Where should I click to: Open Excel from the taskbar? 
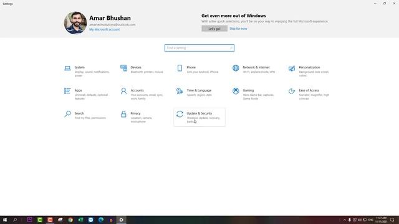tap(80, 220)
